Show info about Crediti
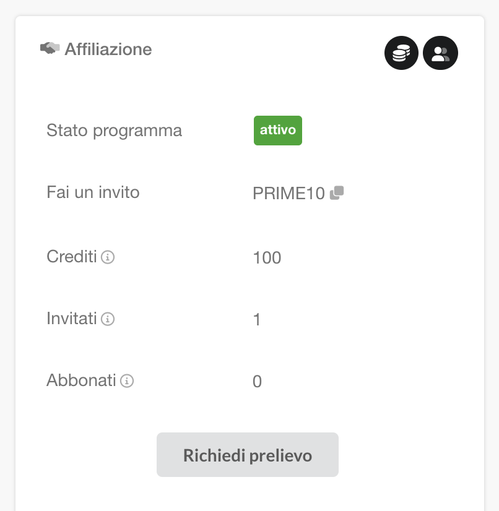 click(108, 257)
